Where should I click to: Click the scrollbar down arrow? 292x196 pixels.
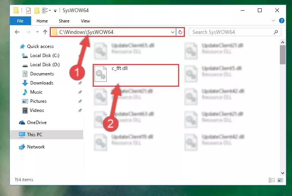tap(283, 173)
